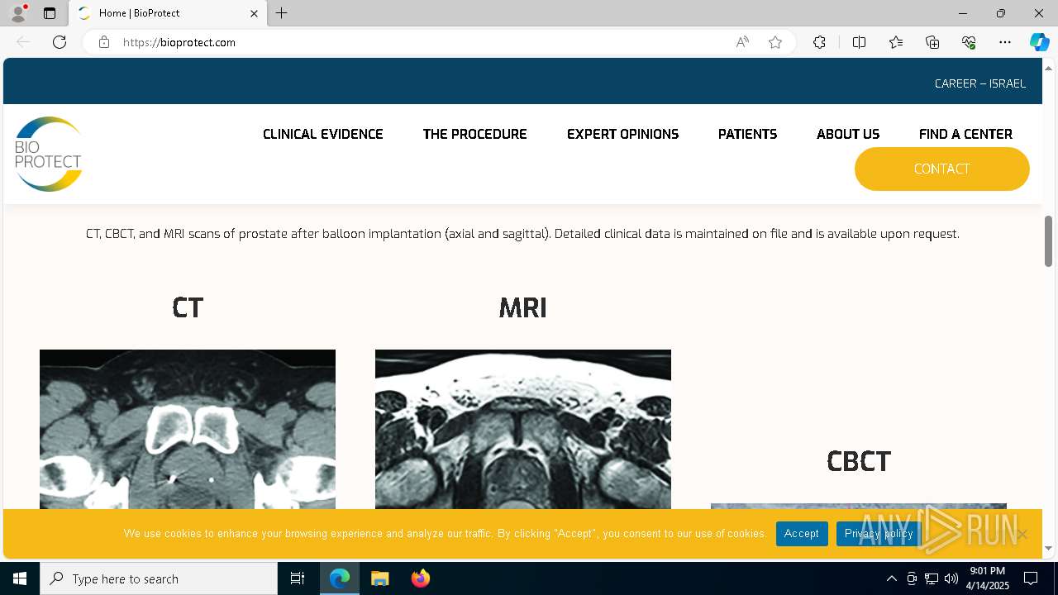Go back to previous page

point(23,42)
